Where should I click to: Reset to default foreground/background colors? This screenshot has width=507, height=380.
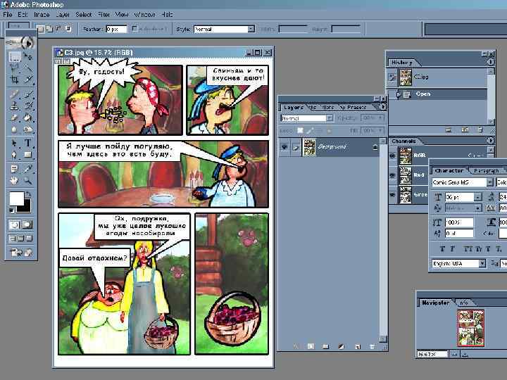(x=12, y=210)
